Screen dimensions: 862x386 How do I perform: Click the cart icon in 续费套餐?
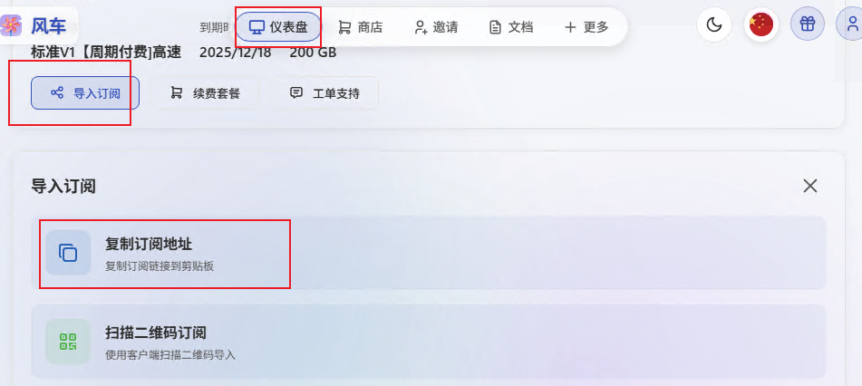click(x=176, y=92)
